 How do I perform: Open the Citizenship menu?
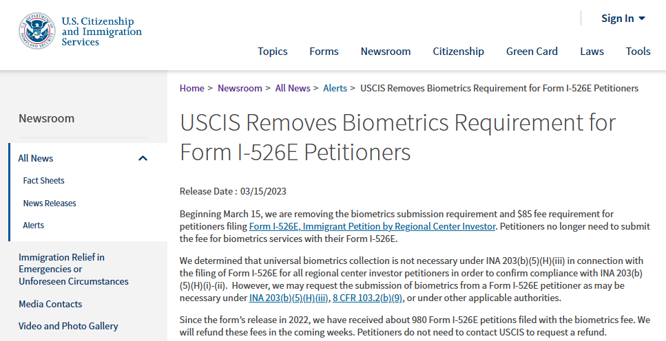tap(458, 52)
